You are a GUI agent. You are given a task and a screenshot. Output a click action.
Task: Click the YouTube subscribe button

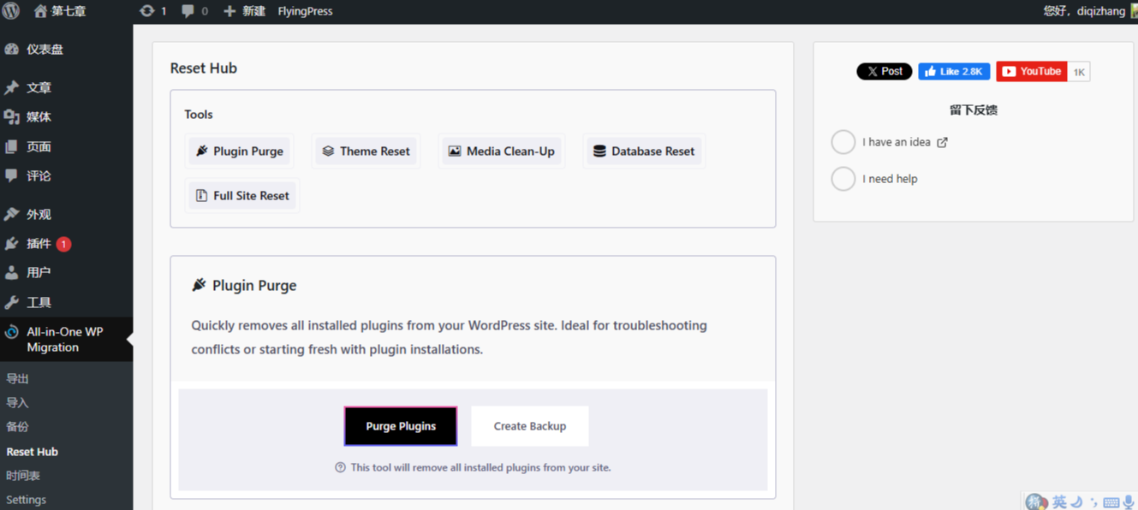(1031, 72)
